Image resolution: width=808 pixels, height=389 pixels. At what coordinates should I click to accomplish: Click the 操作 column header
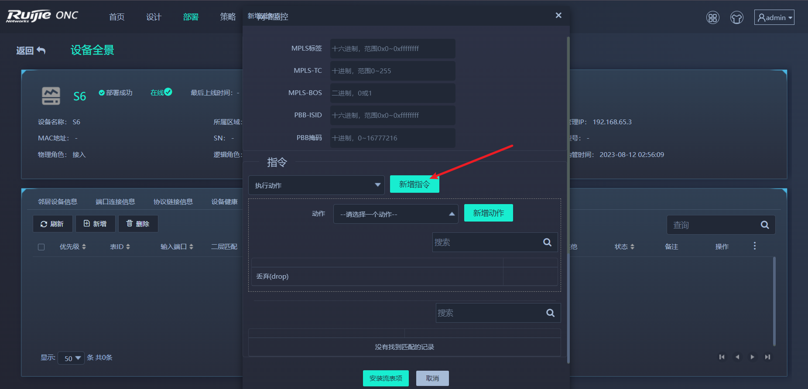point(722,247)
